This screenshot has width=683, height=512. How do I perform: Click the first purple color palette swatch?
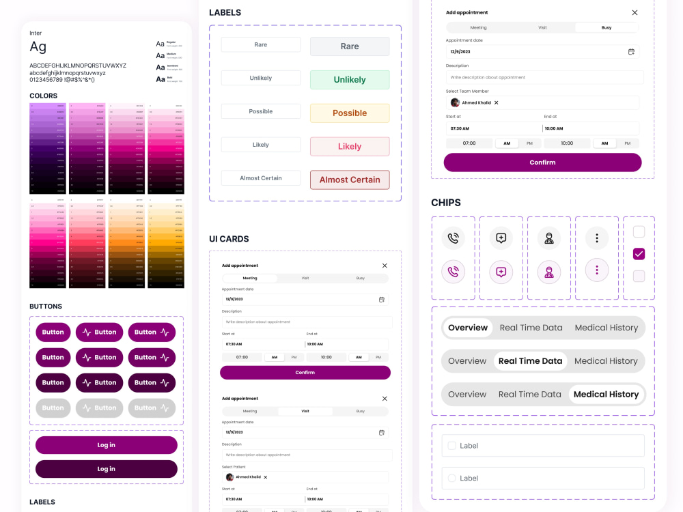48,148
